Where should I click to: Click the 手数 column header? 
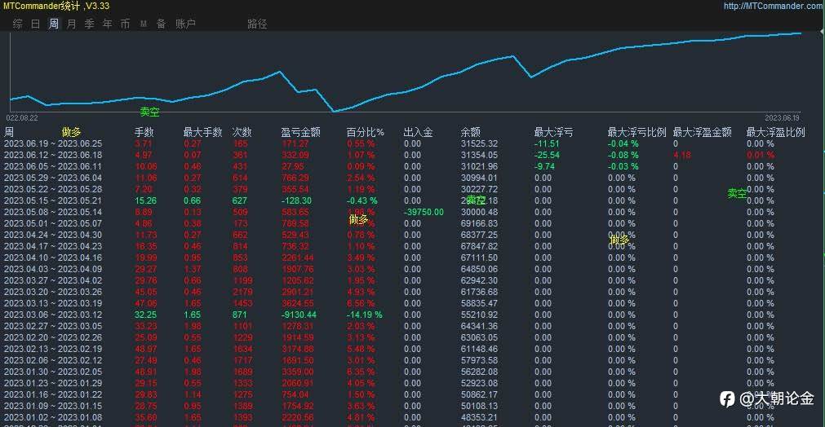point(144,132)
